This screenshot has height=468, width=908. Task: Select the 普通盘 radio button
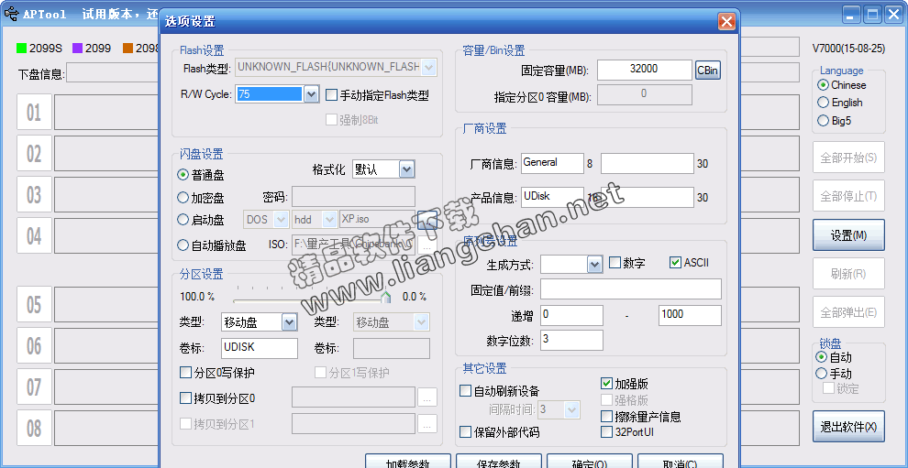pos(183,175)
